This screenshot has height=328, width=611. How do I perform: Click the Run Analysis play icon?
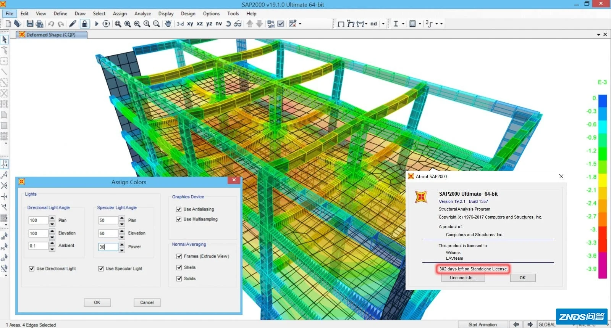[x=97, y=24]
